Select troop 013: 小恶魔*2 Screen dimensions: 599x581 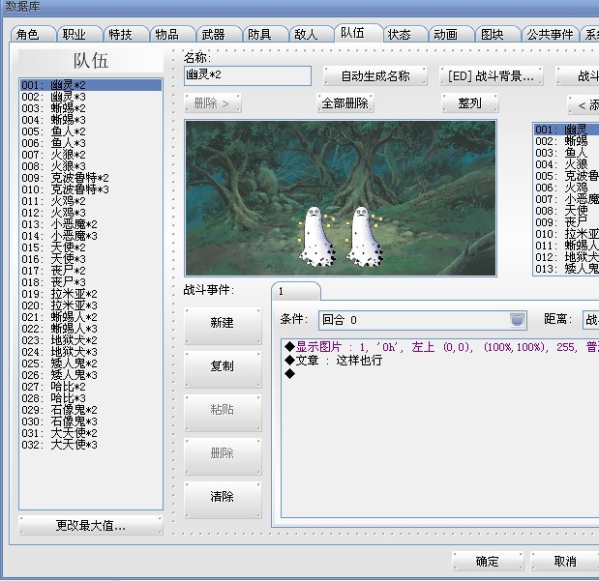coord(91,224)
